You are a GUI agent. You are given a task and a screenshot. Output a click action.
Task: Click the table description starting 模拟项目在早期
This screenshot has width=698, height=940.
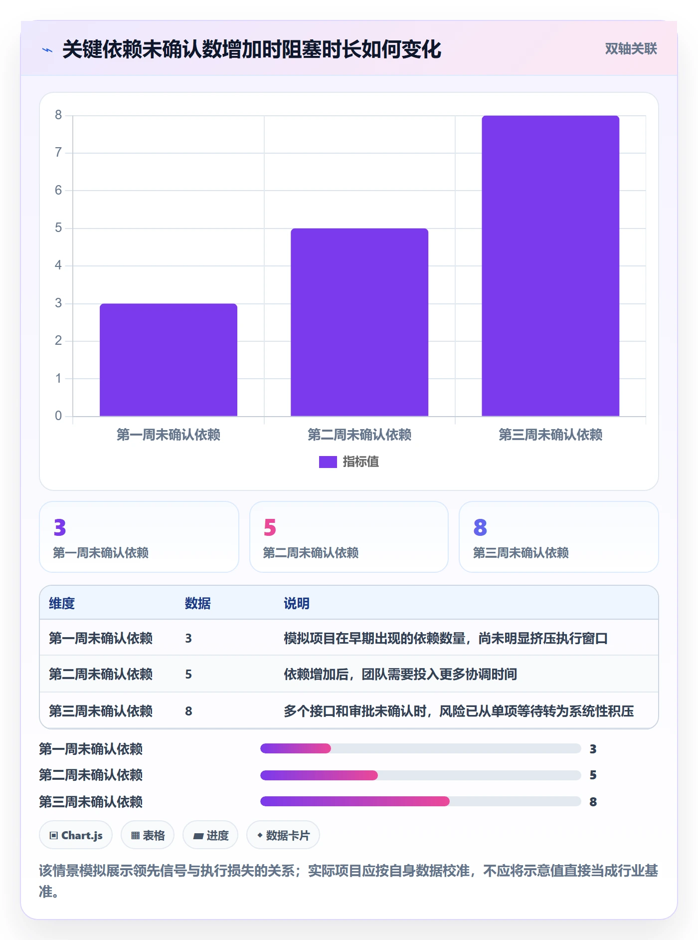click(446, 639)
